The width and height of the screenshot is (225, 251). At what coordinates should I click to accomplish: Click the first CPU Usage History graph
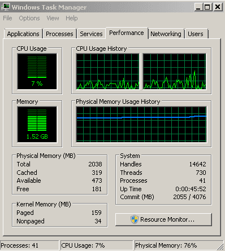click(x=108, y=72)
